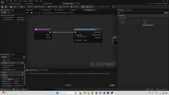169x95 pixels.
Task: Open the File menu
Action: point(7,1)
